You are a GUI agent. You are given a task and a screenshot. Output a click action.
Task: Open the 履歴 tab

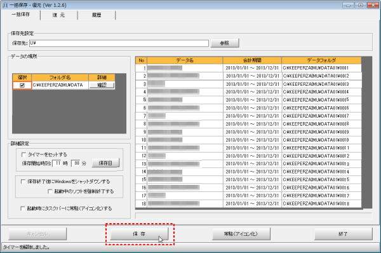(x=97, y=15)
